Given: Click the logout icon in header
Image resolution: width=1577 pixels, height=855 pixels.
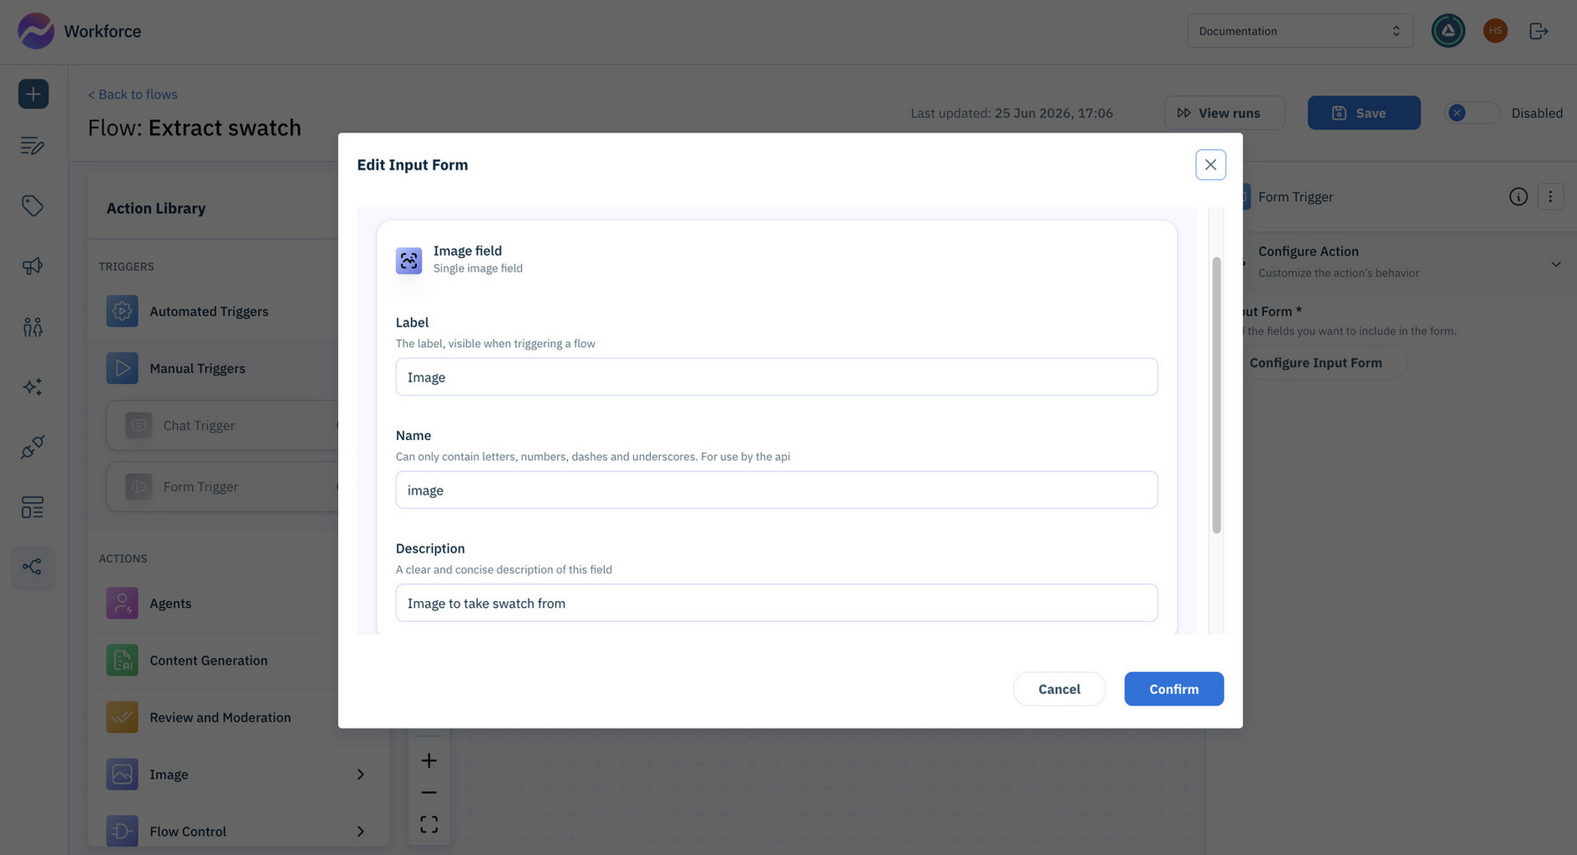Looking at the screenshot, I should tap(1538, 31).
